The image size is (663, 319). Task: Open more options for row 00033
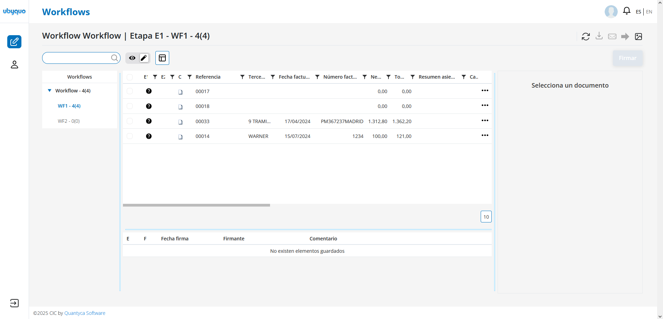click(x=485, y=120)
